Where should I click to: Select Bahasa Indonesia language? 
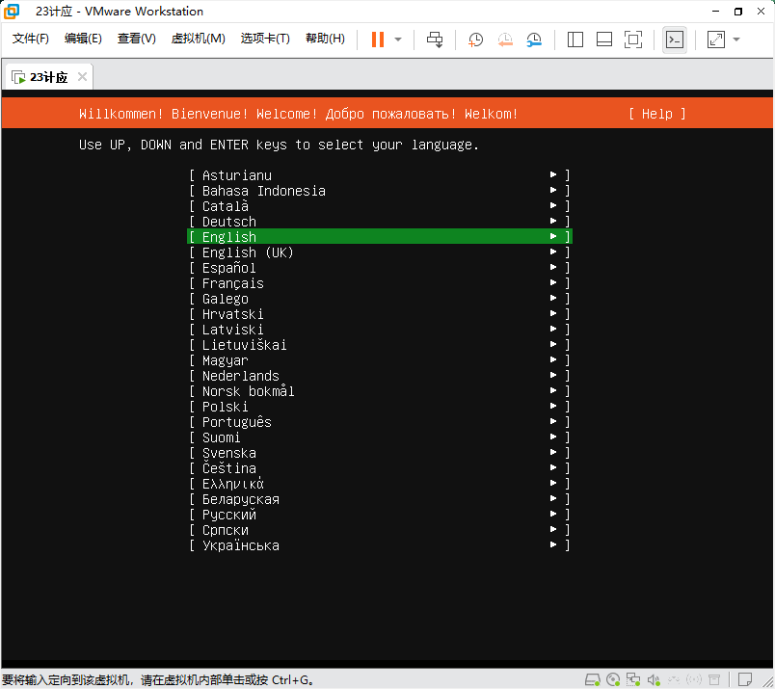point(380,190)
